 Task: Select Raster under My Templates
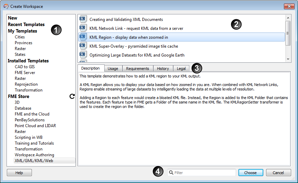click(20, 49)
